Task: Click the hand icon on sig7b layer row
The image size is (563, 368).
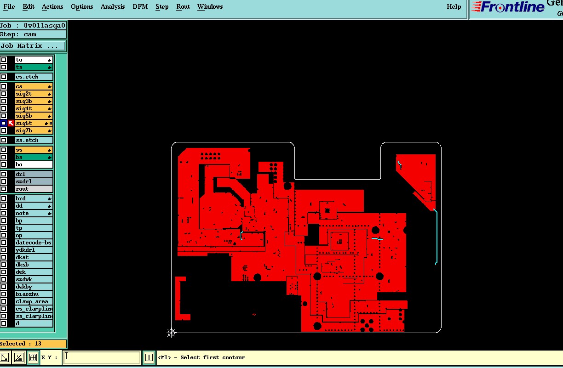Action: [50, 130]
